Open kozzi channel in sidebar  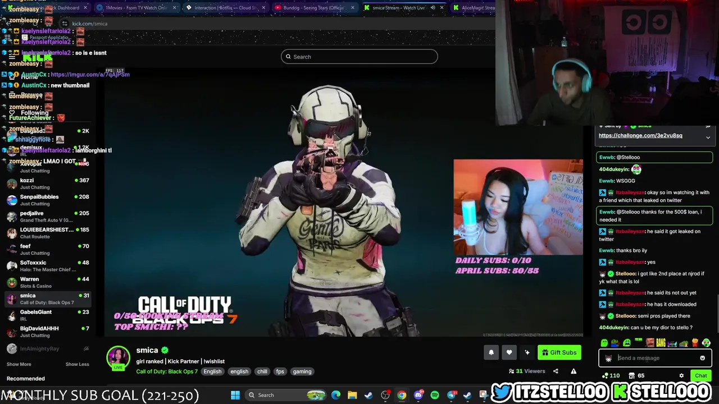pyautogui.click(x=48, y=183)
